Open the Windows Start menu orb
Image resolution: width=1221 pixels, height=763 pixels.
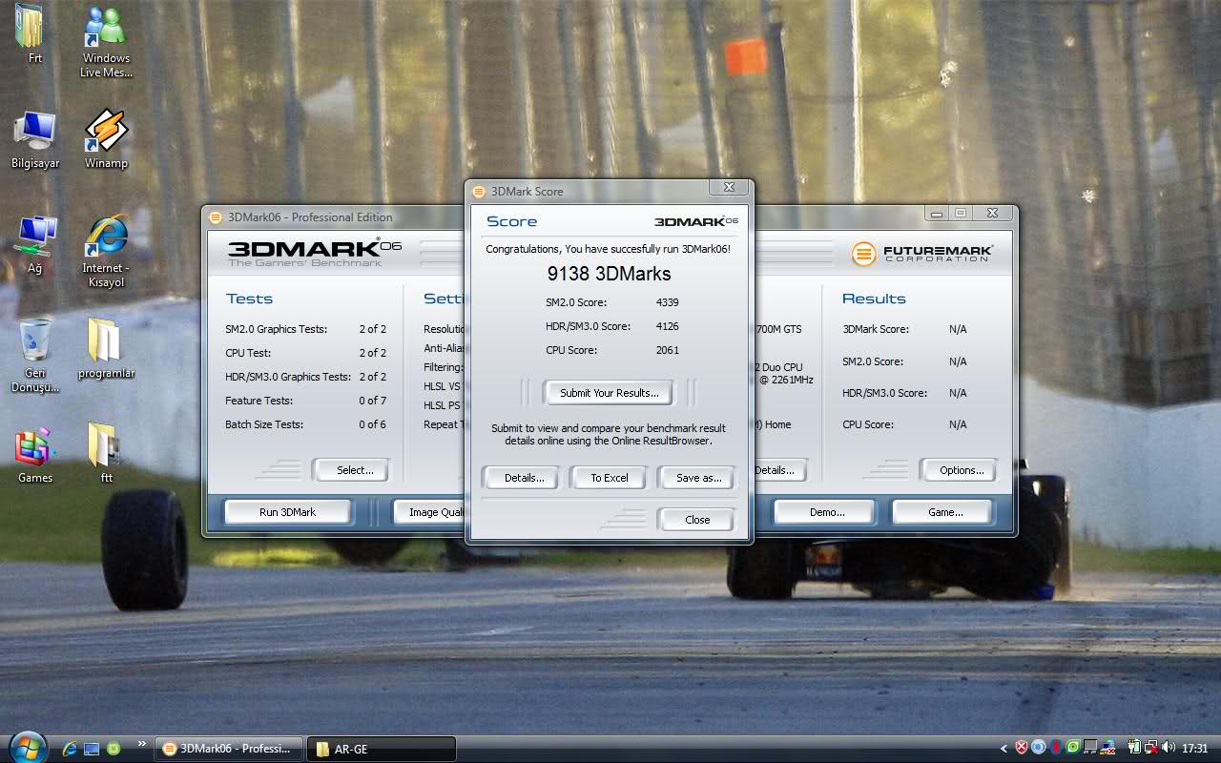point(25,747)
